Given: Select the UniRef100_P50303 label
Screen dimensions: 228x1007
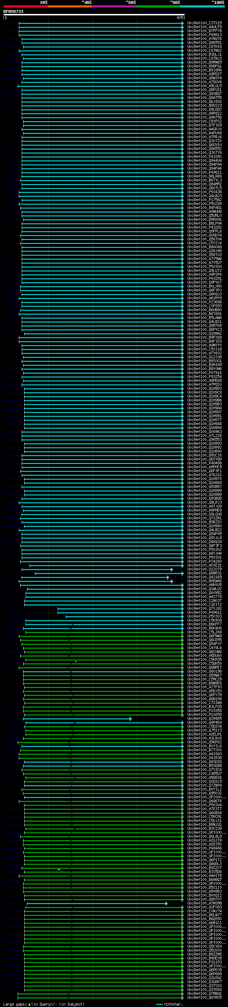Looking at the screenshot, I should pyautogui.click(x=204, y=617).
